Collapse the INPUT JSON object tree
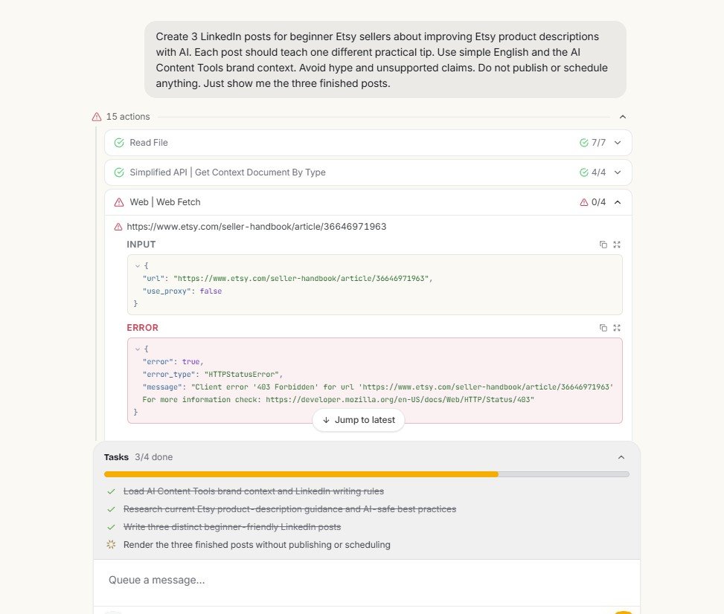This screenshot has width=724, height=614. point(137,265)
